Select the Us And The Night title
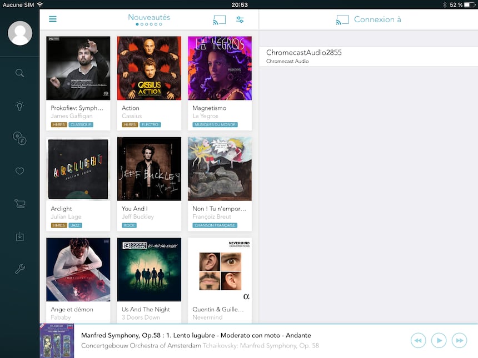Image resolution: width=478 pixels, height=358 pixels. click(x=146, y=310)
